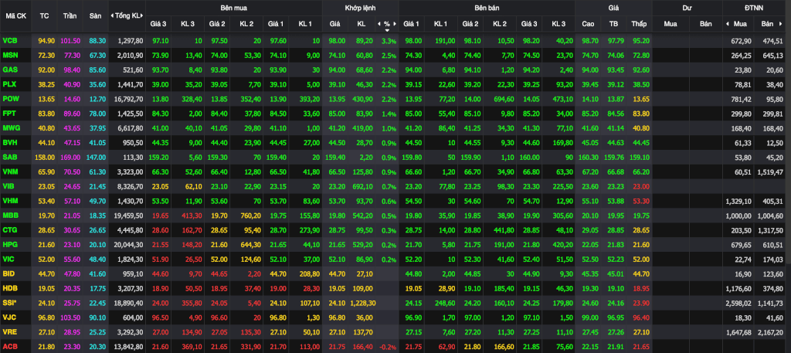Image resolution: width=791 pixels, height=353 pixels.
Task: Click the TB average price column header
Action: pyautogui.click(x=613, y=24)
